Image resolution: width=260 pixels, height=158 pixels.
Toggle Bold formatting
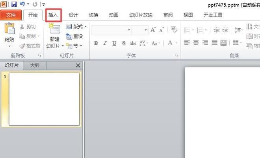[96, 43]
